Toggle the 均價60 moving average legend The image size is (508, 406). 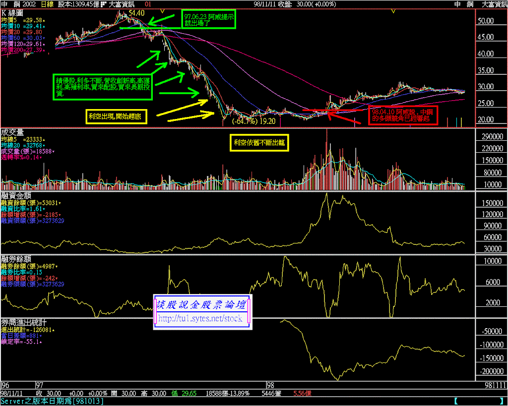pyautogui.click(x=23, y=38)
